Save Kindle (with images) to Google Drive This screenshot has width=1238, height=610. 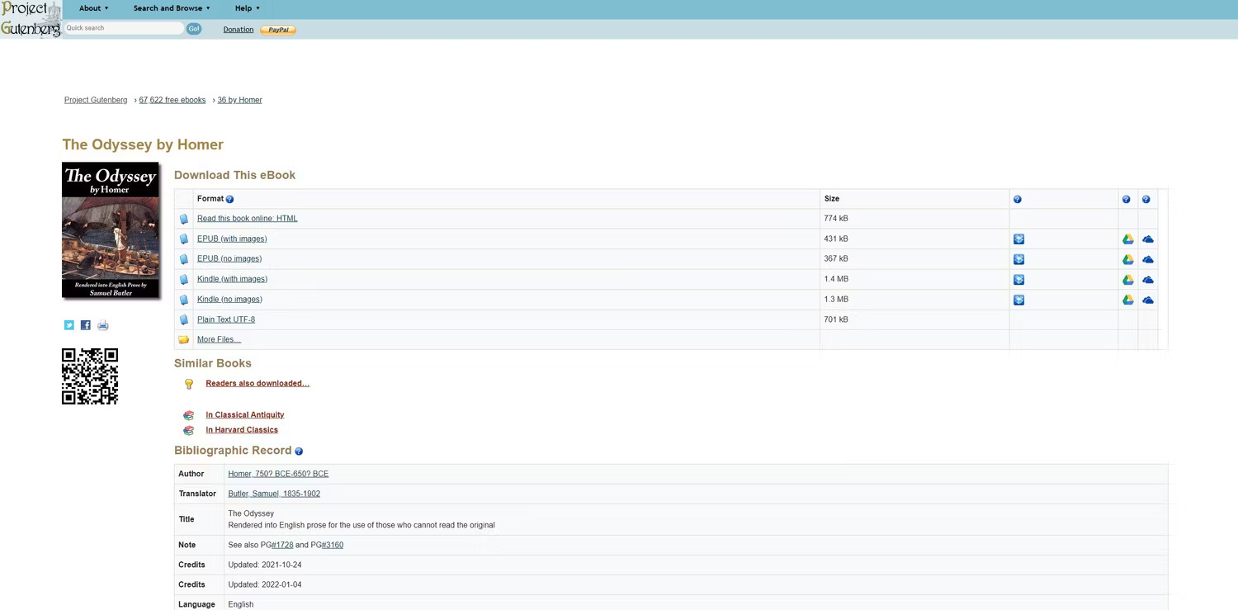[x=1127, y=280]
